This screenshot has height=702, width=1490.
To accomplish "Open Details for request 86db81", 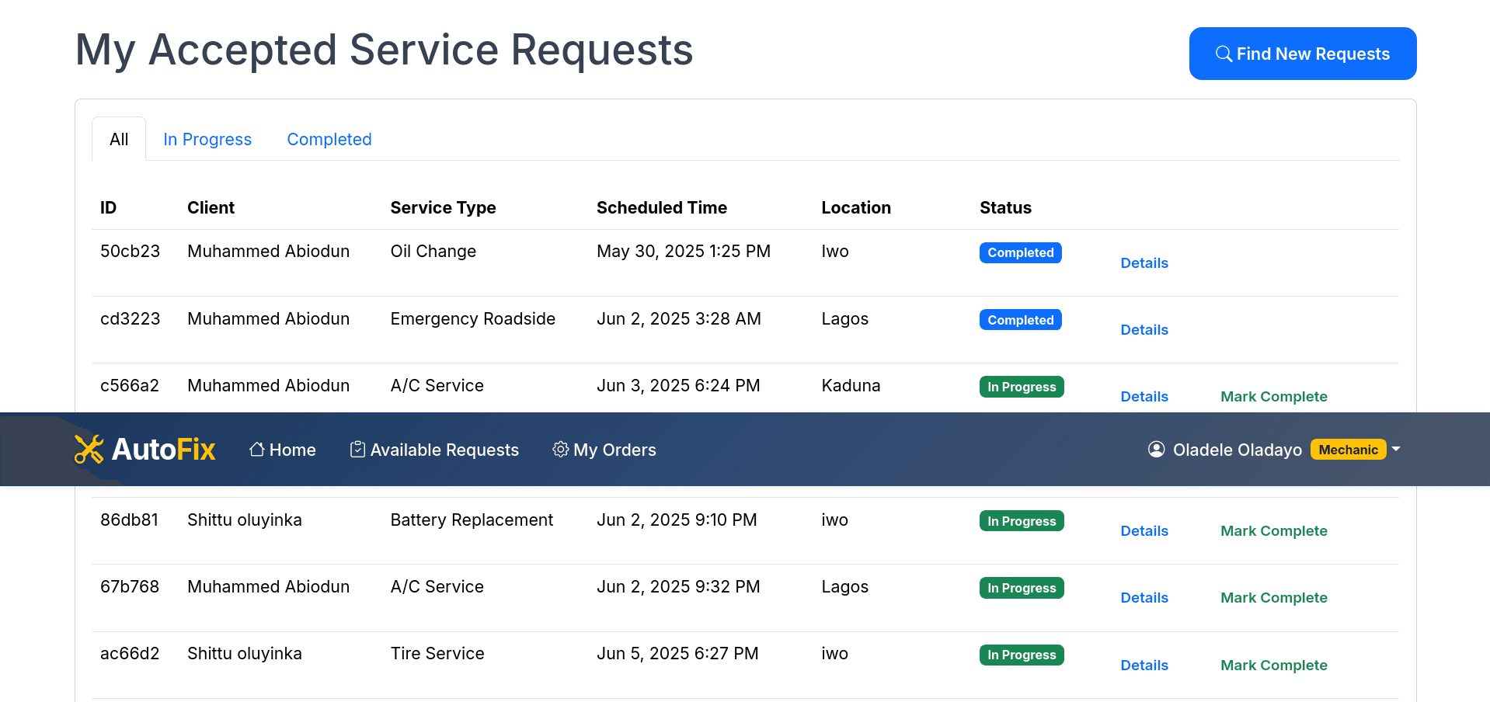I will [x=1144, y=531].
